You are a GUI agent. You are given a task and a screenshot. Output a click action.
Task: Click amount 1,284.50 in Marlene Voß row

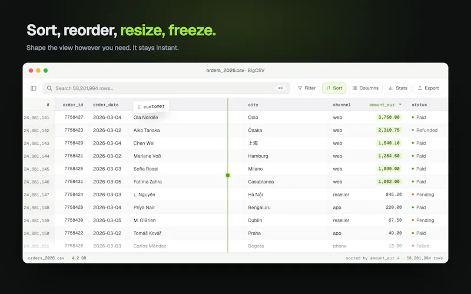(389, 156)
